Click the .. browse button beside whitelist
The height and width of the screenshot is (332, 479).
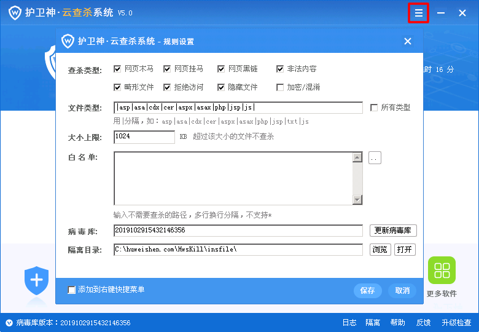[375, 158]
